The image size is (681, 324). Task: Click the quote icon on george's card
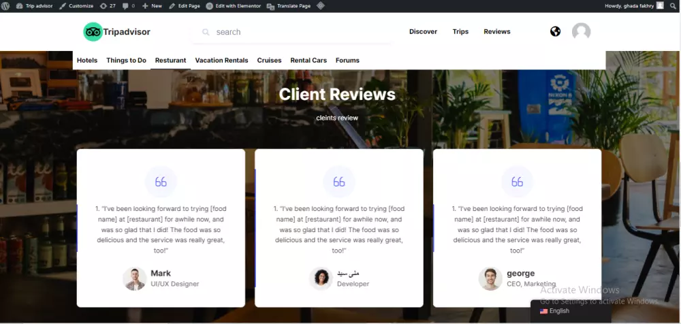[x=518, y=182]
